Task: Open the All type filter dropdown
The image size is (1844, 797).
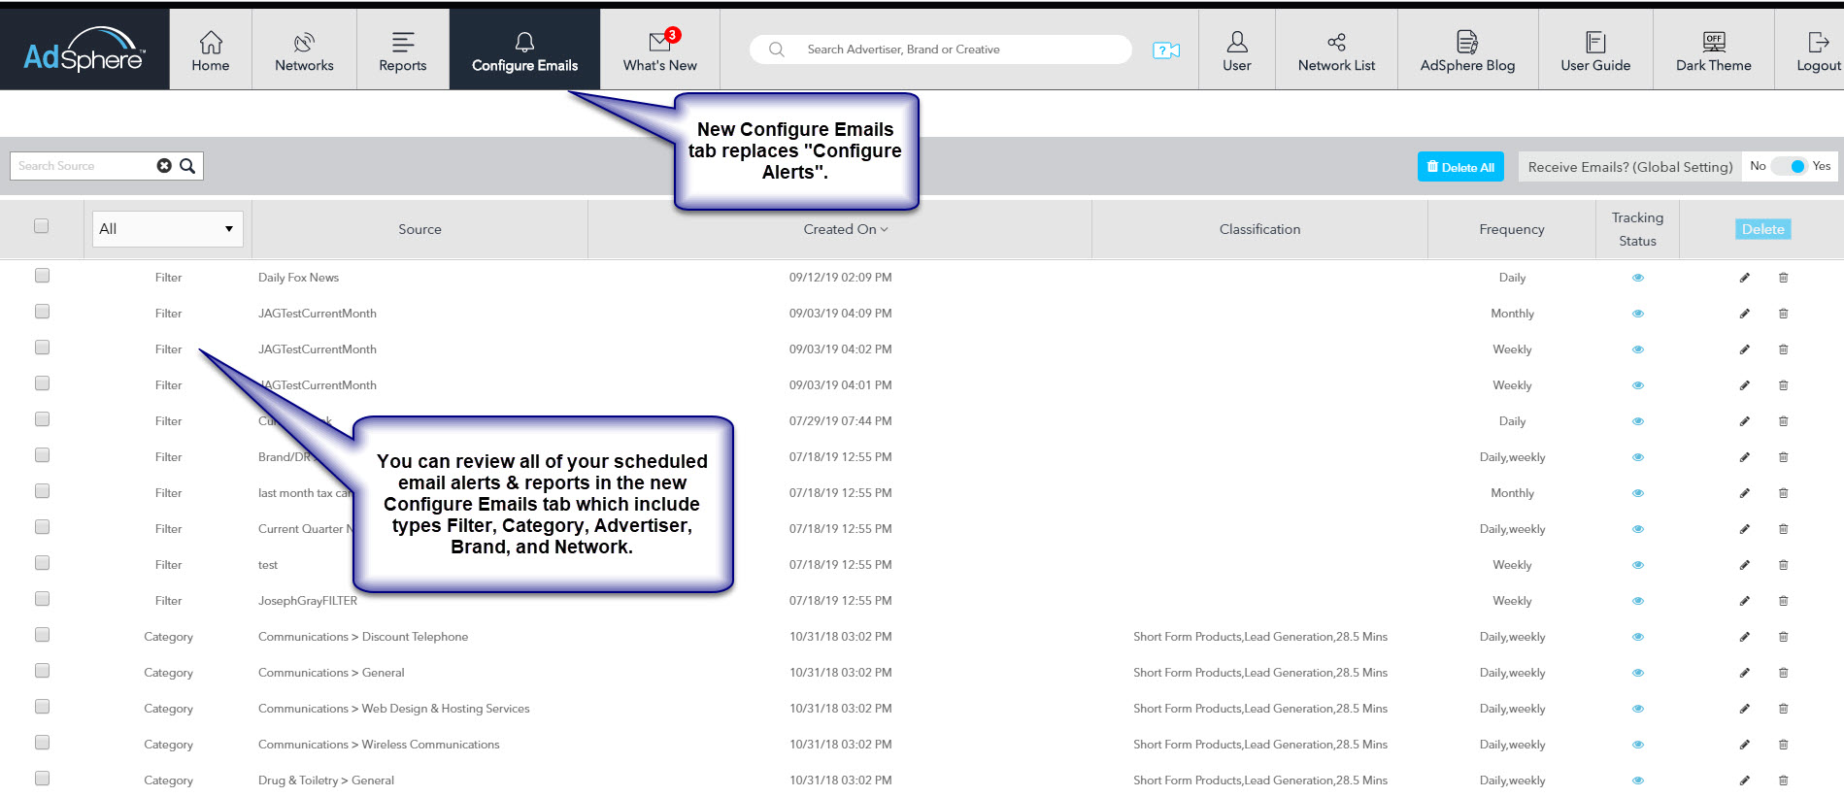Action: pos(167,229)
